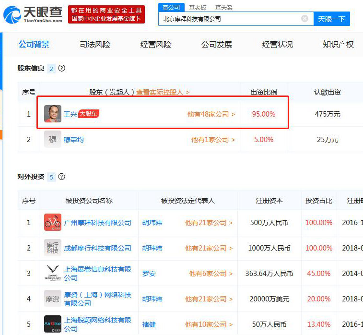Screen dimensions: 363x335
Task: Click legal representative 褚健
Action: point(149,324)
